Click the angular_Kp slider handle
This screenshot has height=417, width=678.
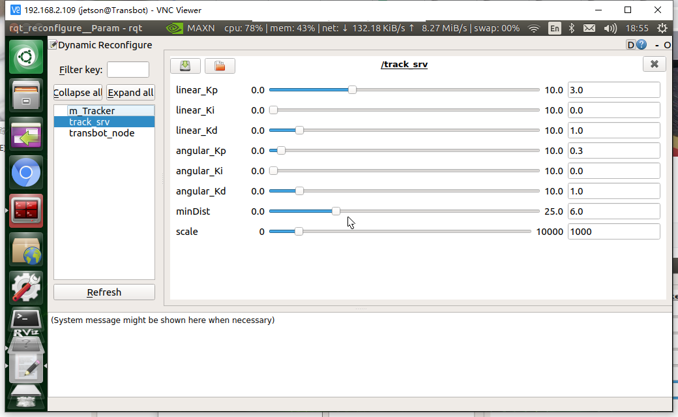281,151
